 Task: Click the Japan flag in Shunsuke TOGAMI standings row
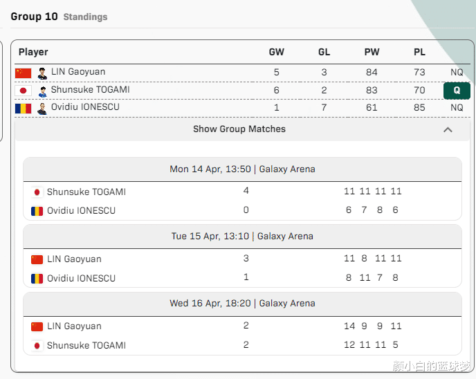(24, 91)
